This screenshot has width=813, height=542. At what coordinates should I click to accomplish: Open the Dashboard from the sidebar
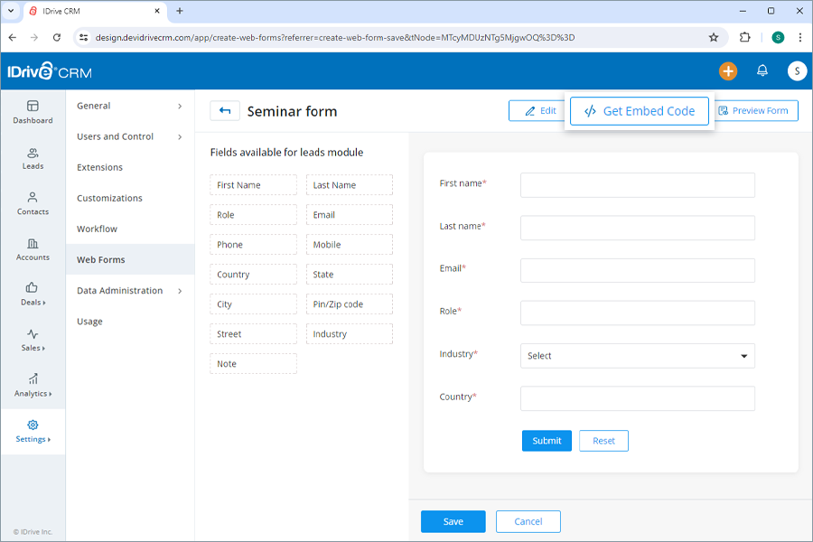33,110
